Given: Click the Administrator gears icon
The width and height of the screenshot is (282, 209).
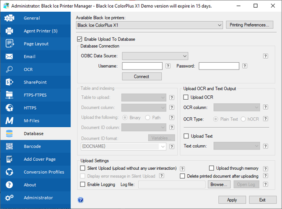Looking at the screenshot, I should point(9,198).
